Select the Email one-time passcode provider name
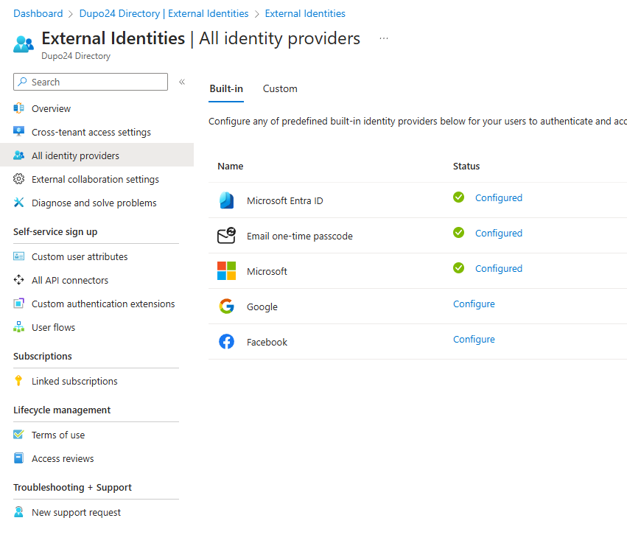The width and height of the screenshot is (627, 557). pyautogui.click(x=300, y=236)
